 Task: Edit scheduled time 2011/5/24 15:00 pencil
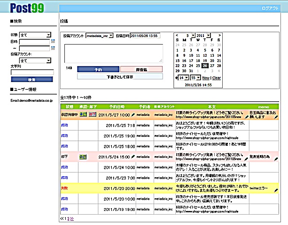(133, 156)
